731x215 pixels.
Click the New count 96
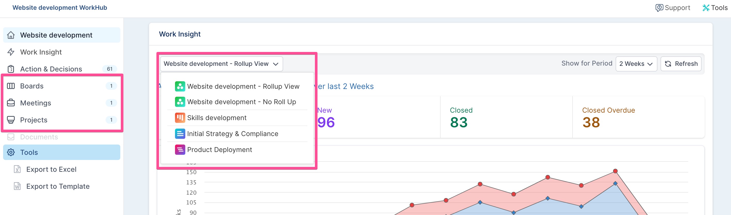point(326,122)
